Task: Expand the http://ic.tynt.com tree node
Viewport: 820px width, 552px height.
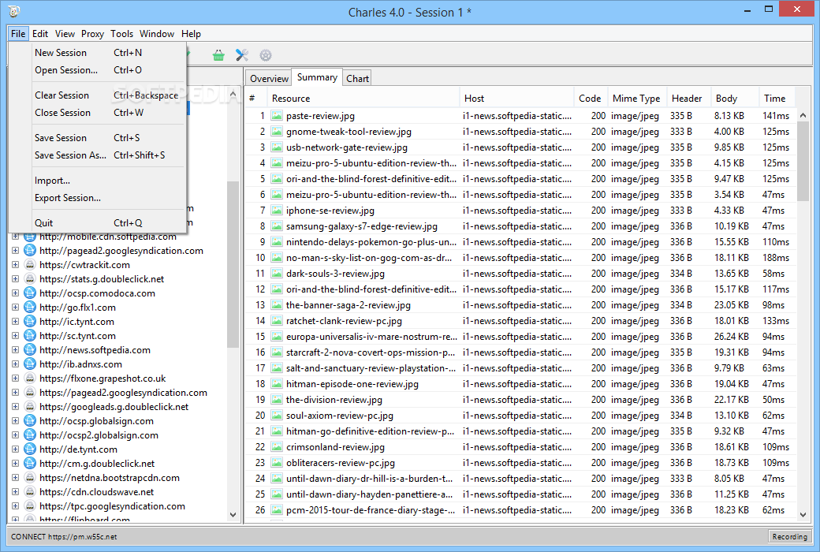Action: pyautogui.click(x=16, y=321)
